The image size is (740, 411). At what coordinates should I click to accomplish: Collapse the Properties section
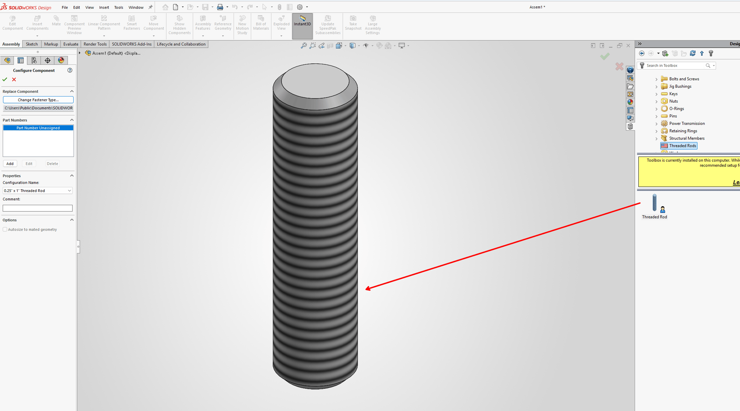coord(72,176)
